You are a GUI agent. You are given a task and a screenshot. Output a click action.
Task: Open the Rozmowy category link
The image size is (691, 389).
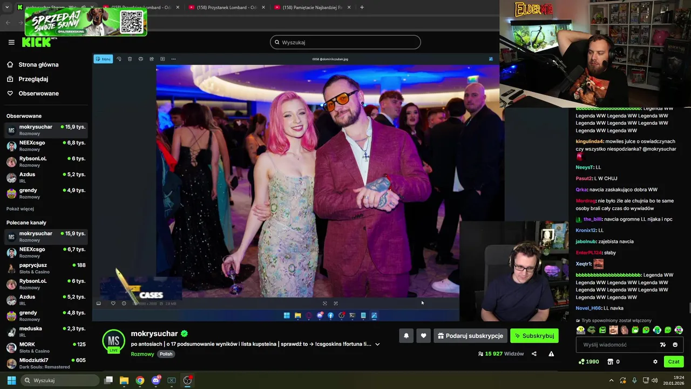[143, 354]
